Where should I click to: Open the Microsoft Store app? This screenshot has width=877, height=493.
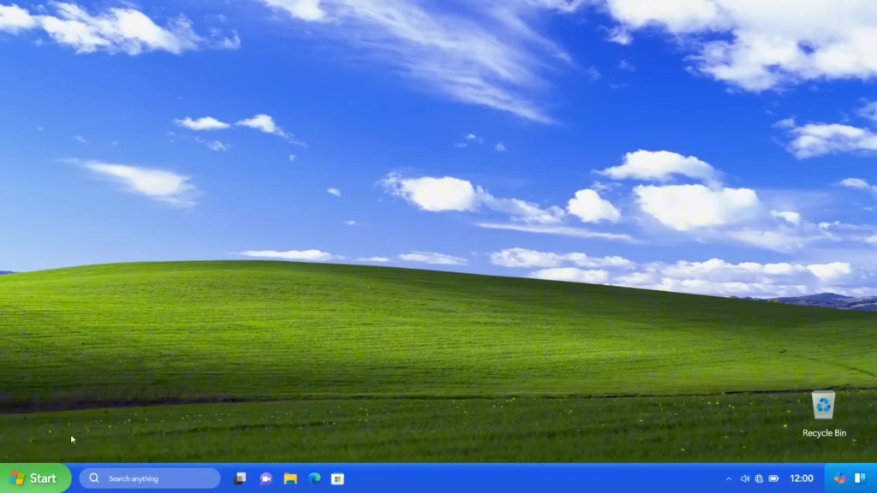pyautogui.click(x=337, y=478)
